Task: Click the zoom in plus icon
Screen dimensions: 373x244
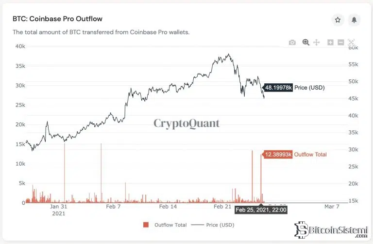Action: 330,43
